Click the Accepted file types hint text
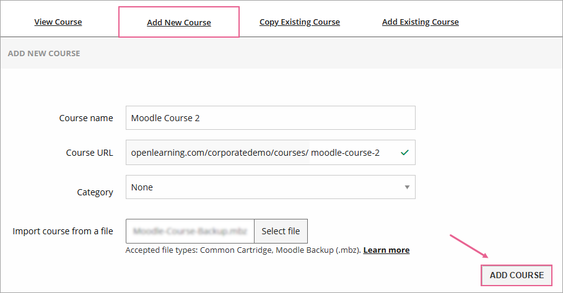563x293 pixels. tap(243, 250)
